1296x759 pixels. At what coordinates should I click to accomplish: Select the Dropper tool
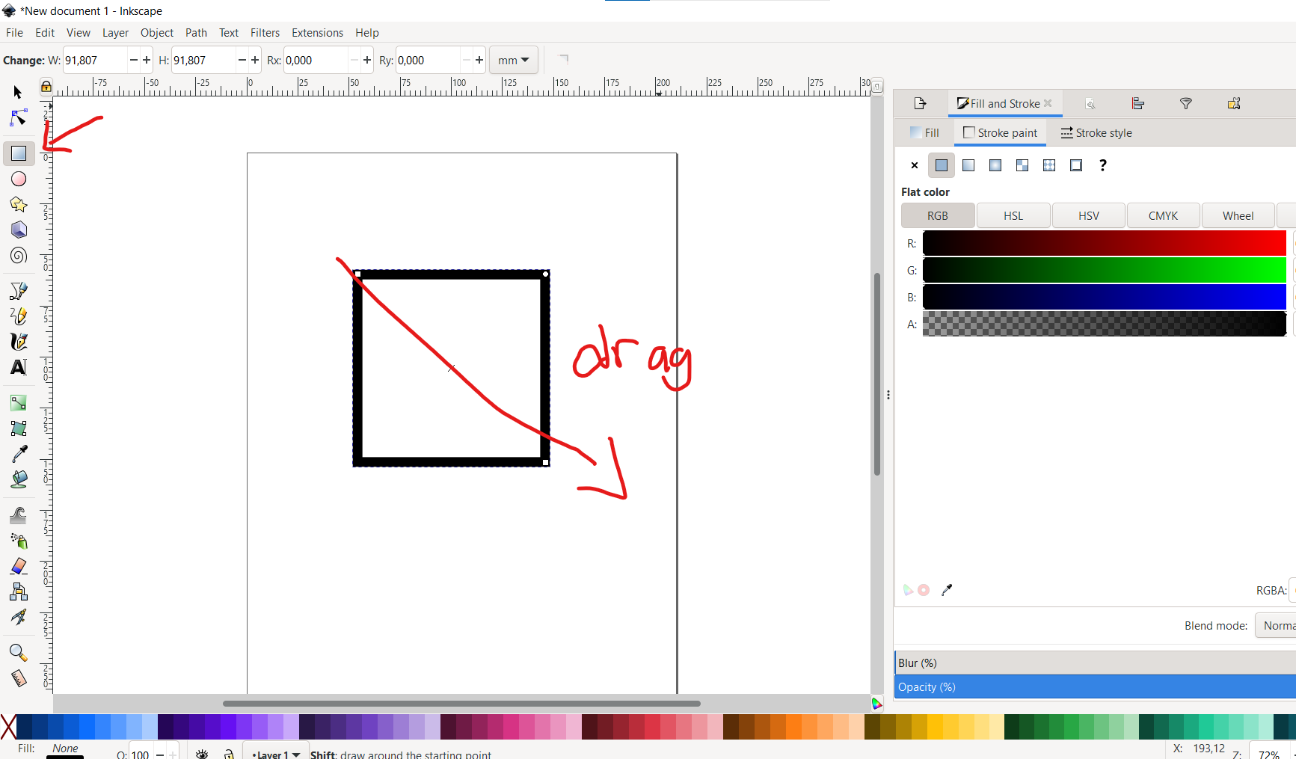pyautogui.click(x=18, y=453)
